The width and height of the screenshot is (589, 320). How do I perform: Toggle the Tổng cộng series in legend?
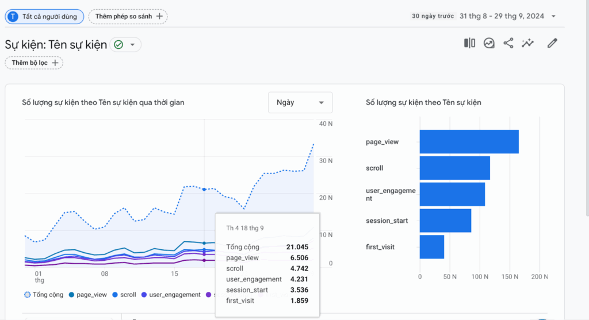tap(43, 295)
